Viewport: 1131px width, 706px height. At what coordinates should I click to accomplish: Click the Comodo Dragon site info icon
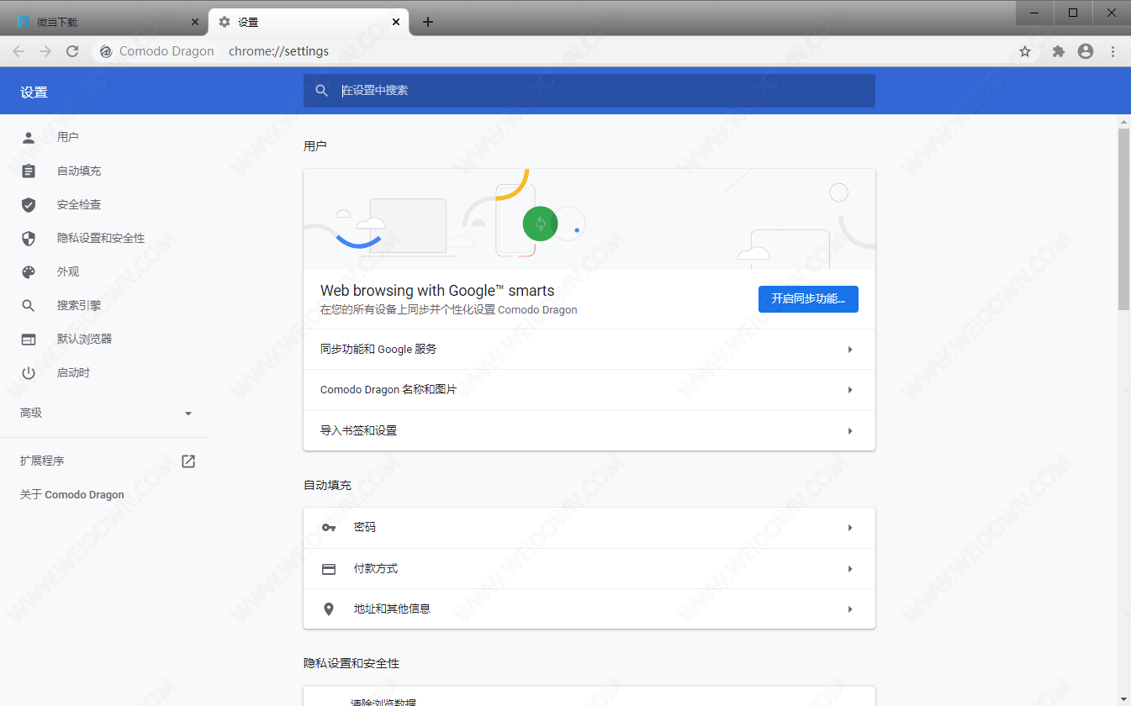106,51
